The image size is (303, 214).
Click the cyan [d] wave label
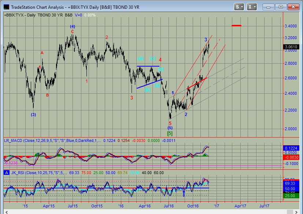157,86
